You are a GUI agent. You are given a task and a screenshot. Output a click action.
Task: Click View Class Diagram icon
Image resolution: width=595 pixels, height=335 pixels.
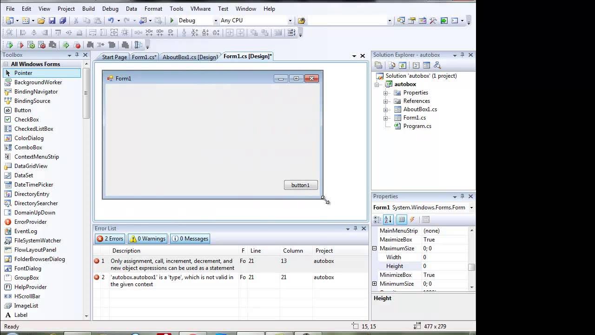point(437,66)
